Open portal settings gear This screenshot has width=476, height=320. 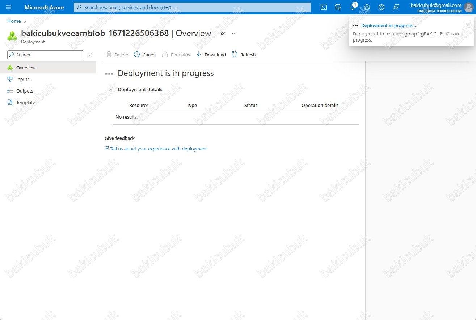[367, 7]
